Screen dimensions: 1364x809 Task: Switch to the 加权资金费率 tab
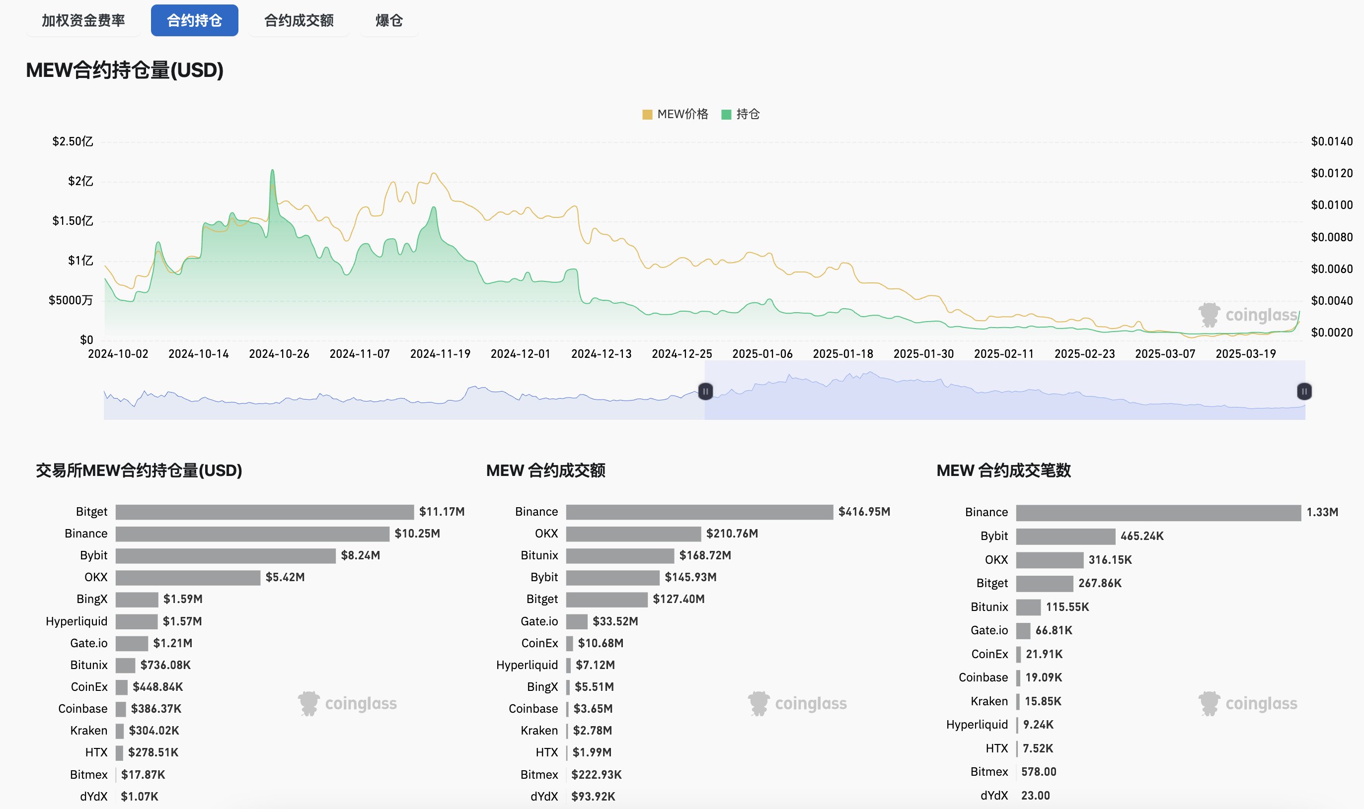pos(83,21)
